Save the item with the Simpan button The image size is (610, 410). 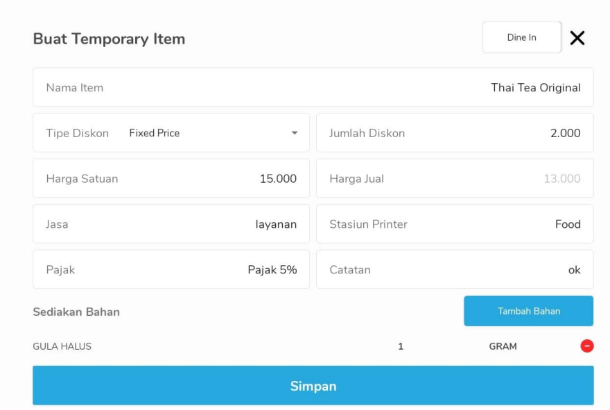[313, 386]
